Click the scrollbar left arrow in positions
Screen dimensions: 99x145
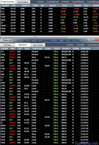pos(2,37)
